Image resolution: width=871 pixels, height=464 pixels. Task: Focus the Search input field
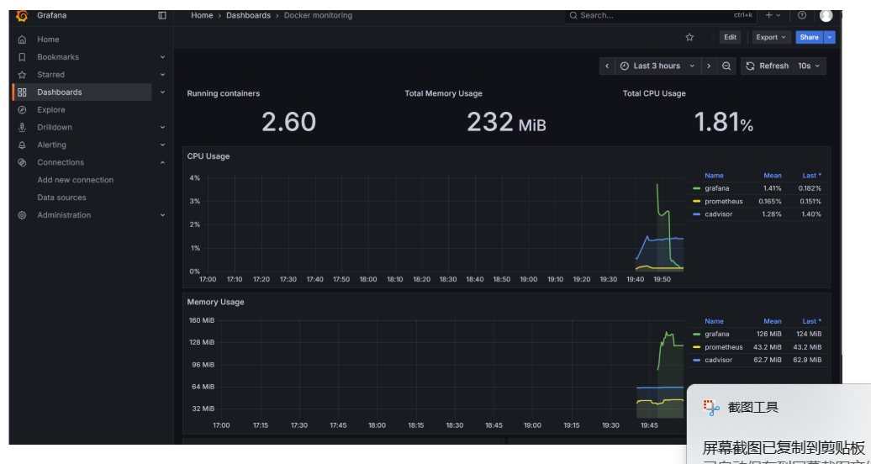[x=660, y=16]
